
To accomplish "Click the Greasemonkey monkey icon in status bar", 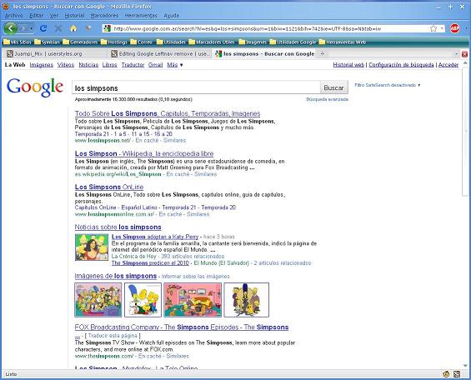I will coord(446,374).
